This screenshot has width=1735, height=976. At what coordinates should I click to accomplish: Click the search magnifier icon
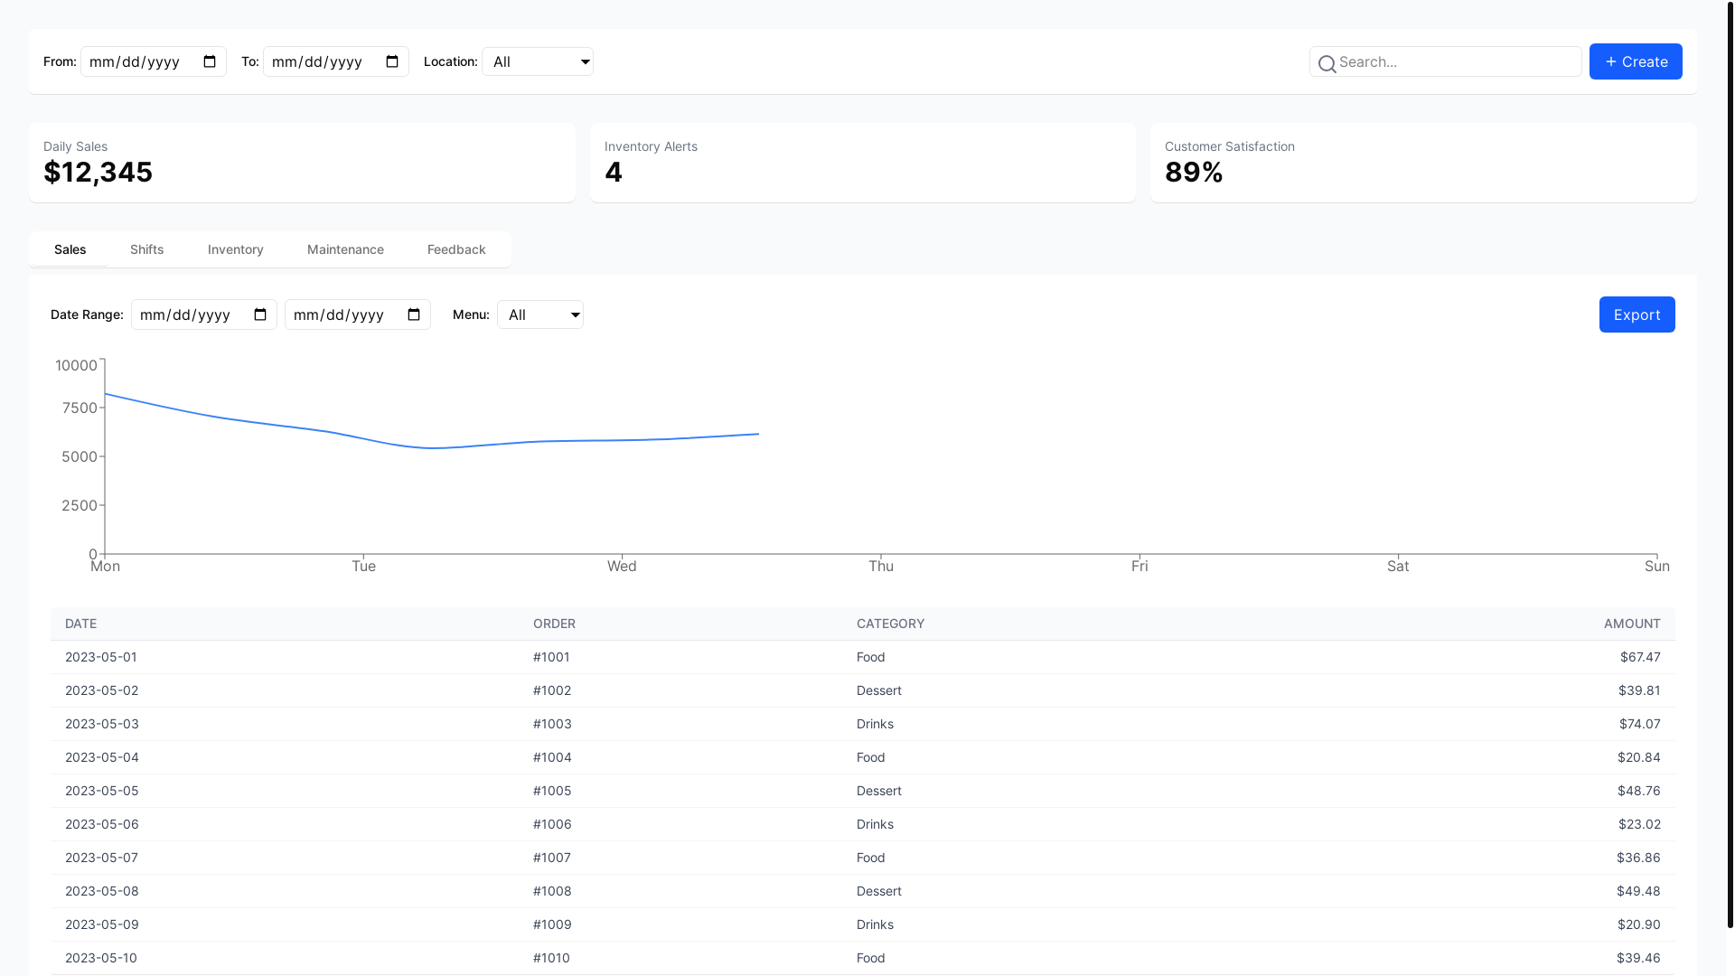1327,63
